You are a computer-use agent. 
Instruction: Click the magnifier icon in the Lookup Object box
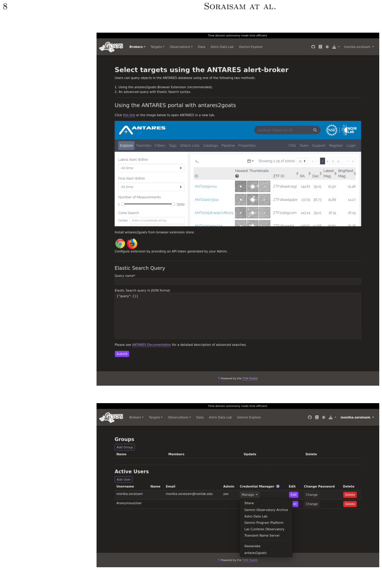coord(315,130)
